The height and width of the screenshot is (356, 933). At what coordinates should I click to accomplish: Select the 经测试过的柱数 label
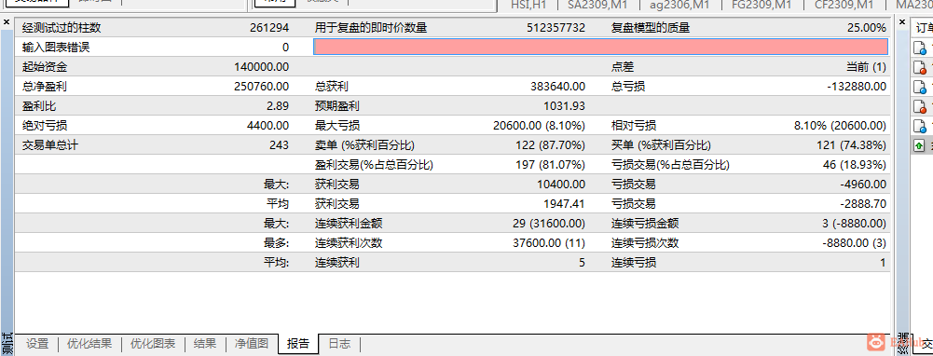pos(62,28)
